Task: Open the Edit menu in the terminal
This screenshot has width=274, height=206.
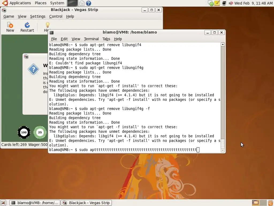Action: 64,39
